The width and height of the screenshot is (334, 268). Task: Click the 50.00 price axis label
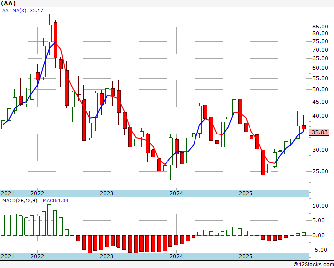320,89
